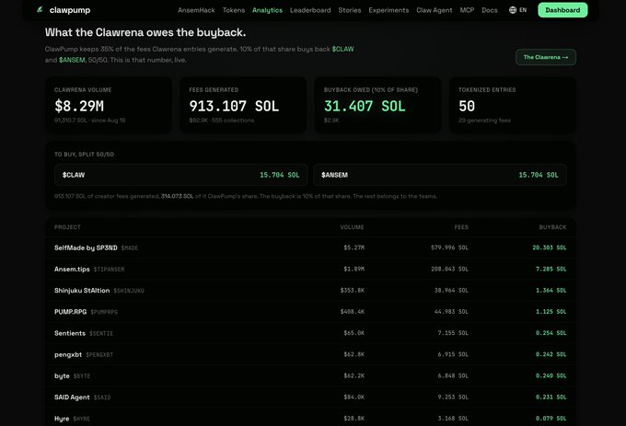
Task: Open the Shinjuku StAItion project row
Action: [x=310, y=291]
